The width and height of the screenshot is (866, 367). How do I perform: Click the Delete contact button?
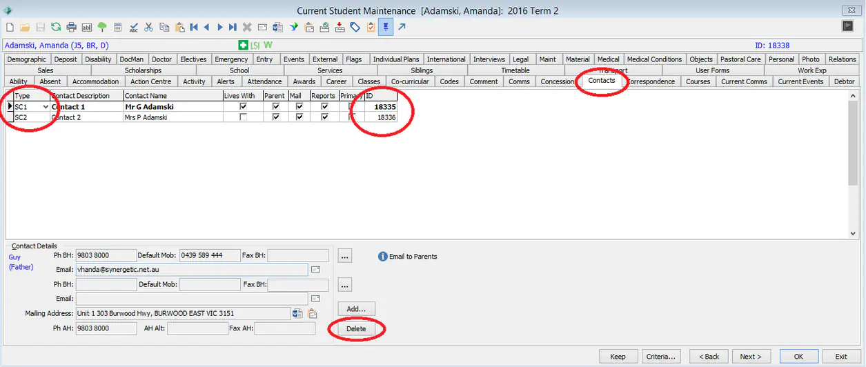356,329
